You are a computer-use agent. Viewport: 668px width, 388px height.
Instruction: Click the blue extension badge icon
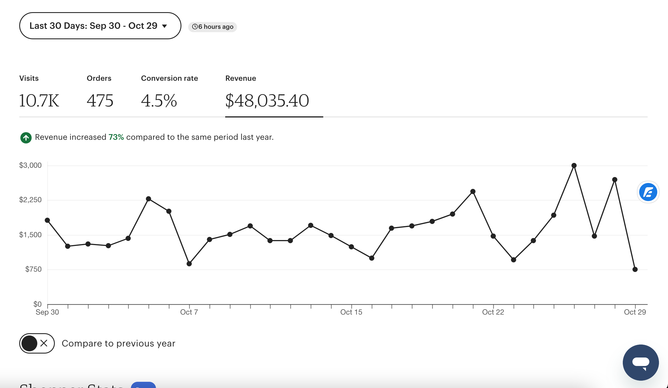[x=648, y=192]
